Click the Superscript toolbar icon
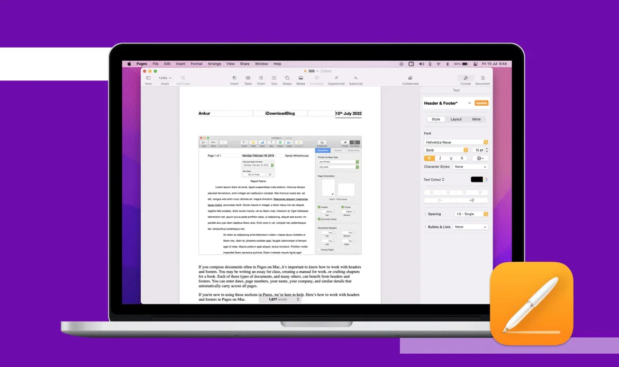 (x=336, y=78)
